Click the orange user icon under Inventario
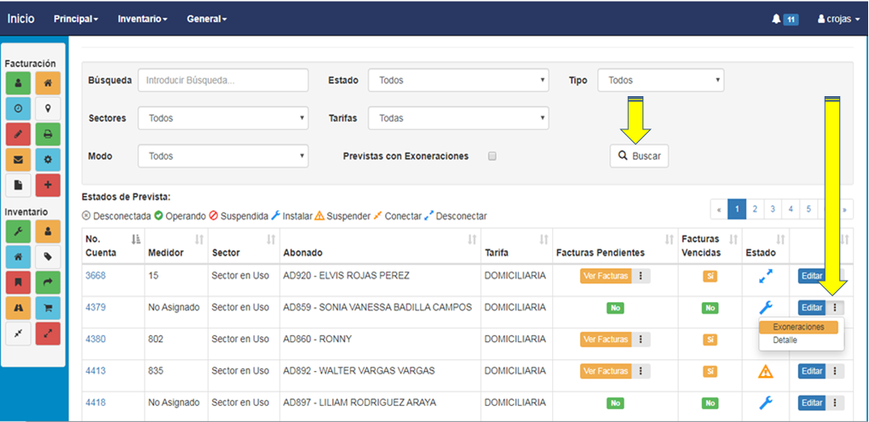 tap(48, 231)
